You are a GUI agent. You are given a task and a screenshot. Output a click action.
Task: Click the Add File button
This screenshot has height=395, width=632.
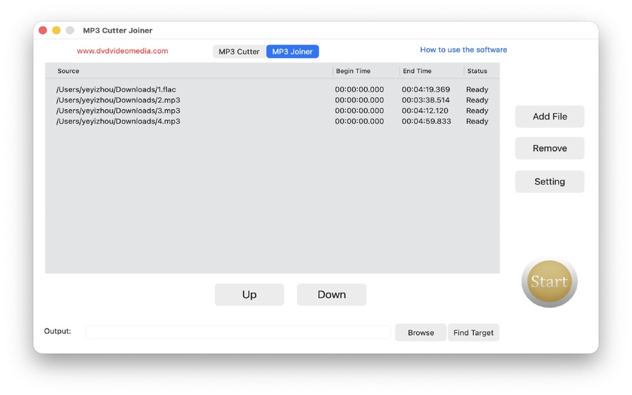click(x=550, y=116)
